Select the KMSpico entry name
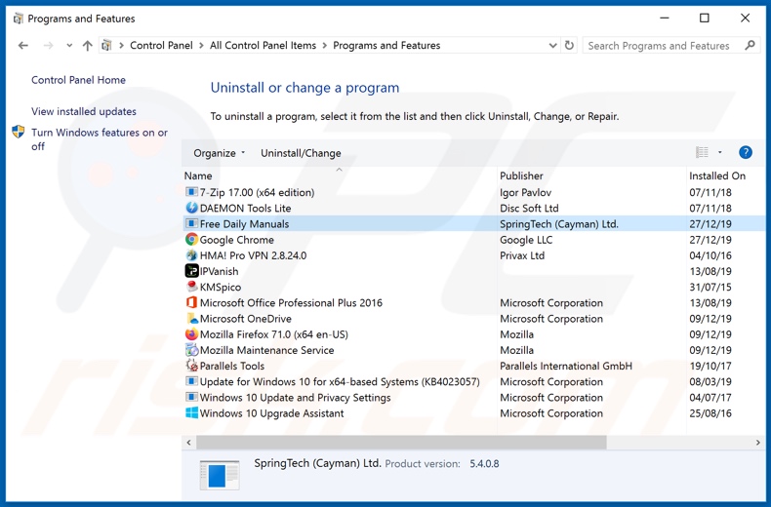771x507 pixels. tap(221, 287)
